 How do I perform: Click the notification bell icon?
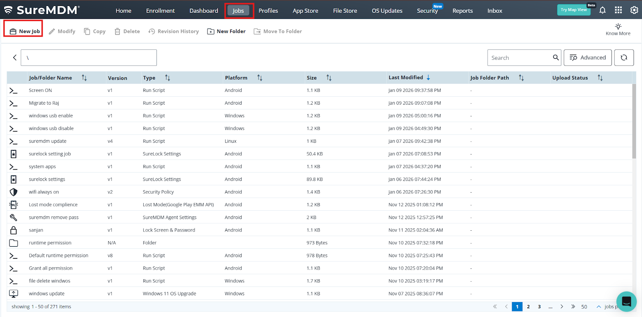pyautogui.click(x=602, y=10)
